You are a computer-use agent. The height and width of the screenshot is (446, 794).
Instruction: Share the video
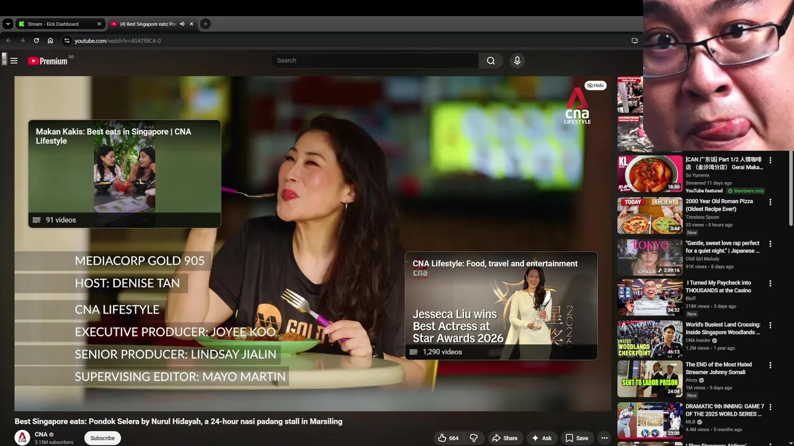coord(504,438)
